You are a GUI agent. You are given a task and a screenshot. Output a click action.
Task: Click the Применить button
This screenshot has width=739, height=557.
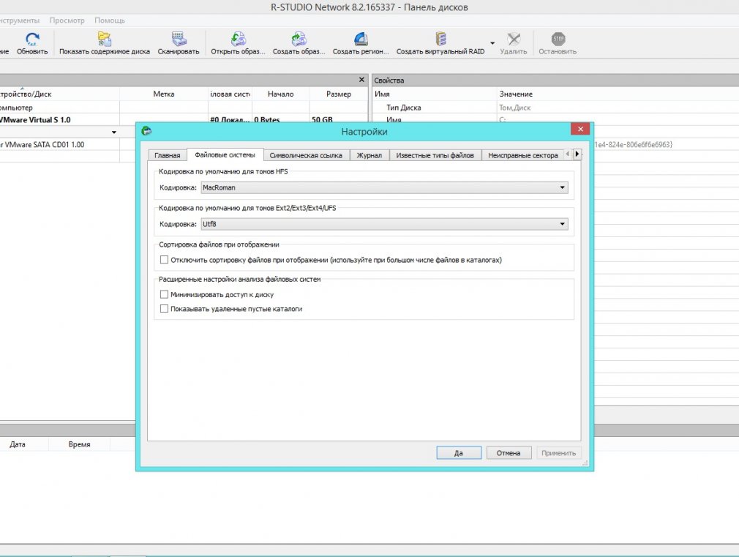(558, 453)
